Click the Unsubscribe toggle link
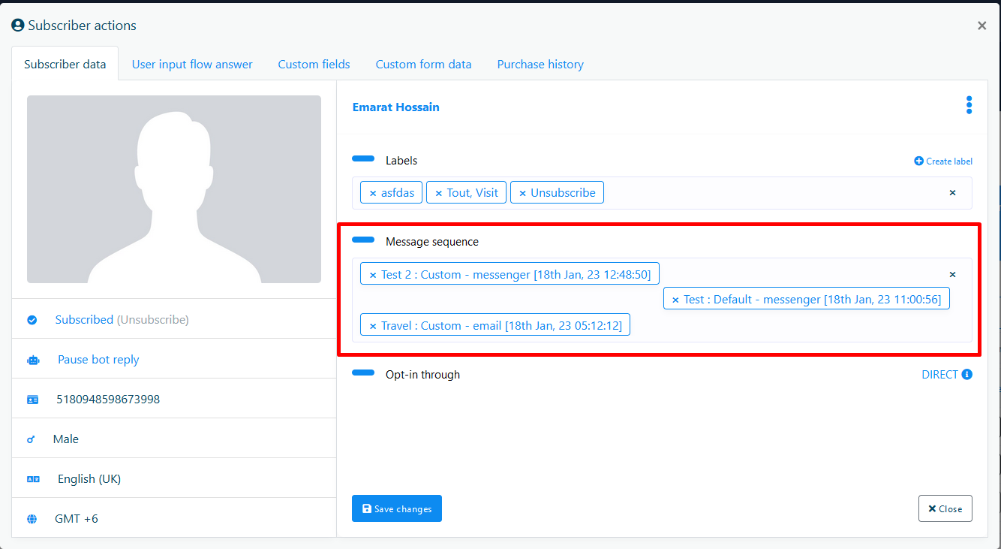Viewport: 1001px width, 549px height. 152,320
